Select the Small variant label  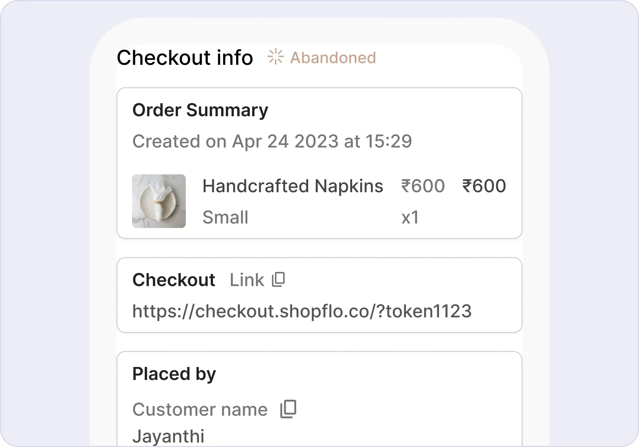pos(225,217)
